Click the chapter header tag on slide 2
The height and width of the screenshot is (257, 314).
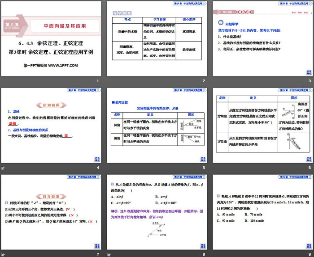tap(189, 4)
